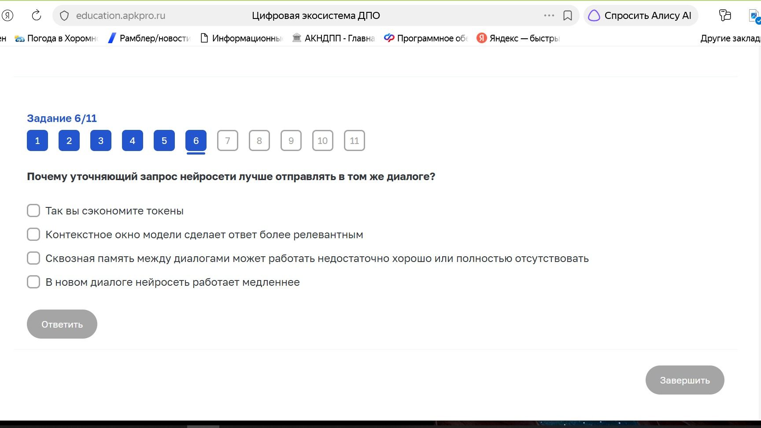Open the Другие закладки folder
This screenshot has width=761, height=428.
click(x=730, y=38)
